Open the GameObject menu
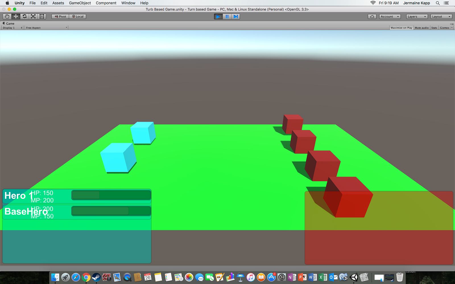 (80, 3)
